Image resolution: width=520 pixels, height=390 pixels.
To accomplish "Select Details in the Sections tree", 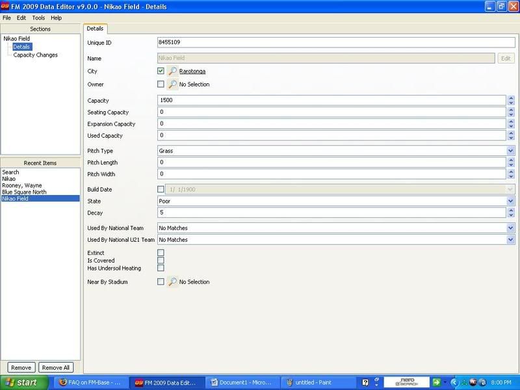I will pos(22,47).
